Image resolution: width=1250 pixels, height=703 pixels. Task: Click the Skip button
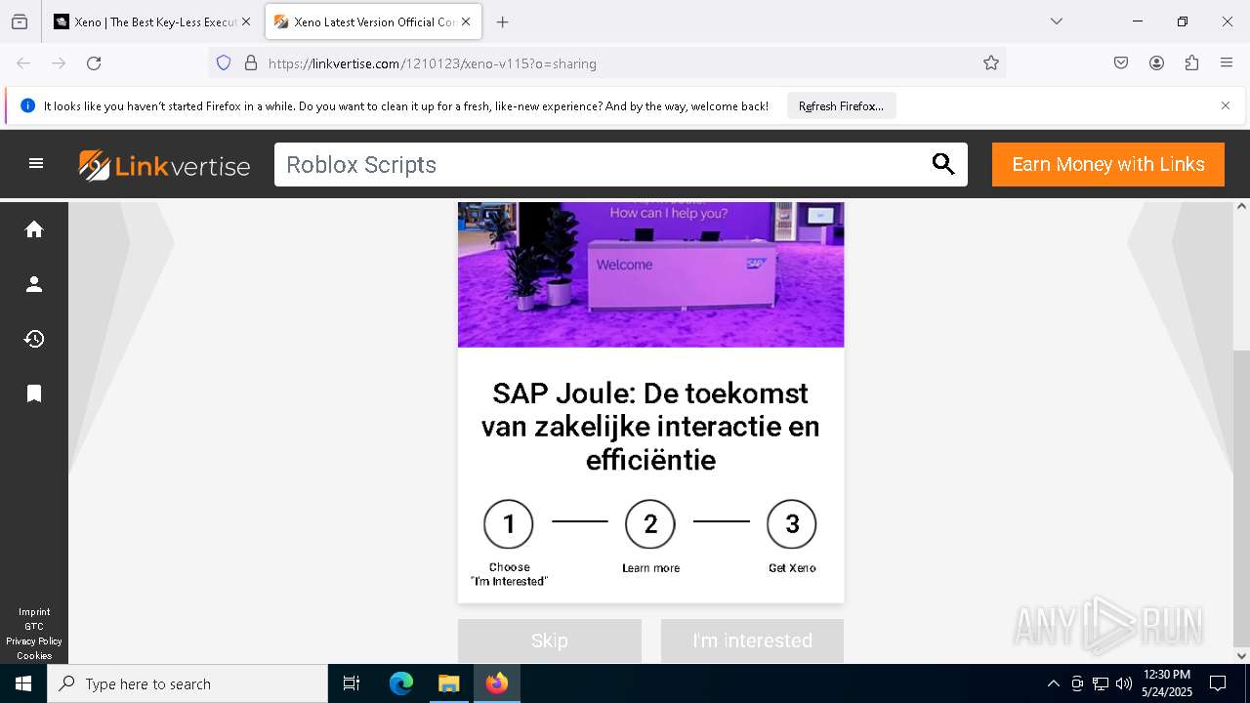[x=550, y=641]
